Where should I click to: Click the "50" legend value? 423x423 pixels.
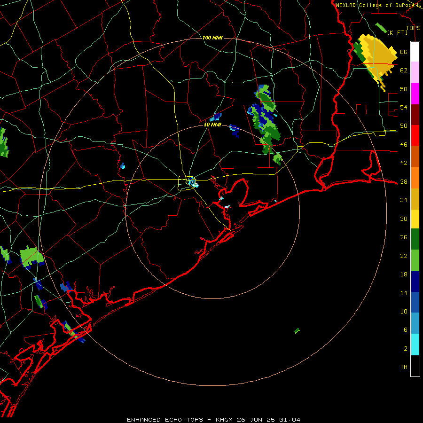404,126
